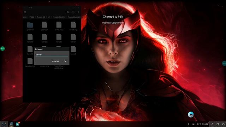Select the kernel2 file icon
This screenshot has width=226, height=127.
[x=44, y=37]
